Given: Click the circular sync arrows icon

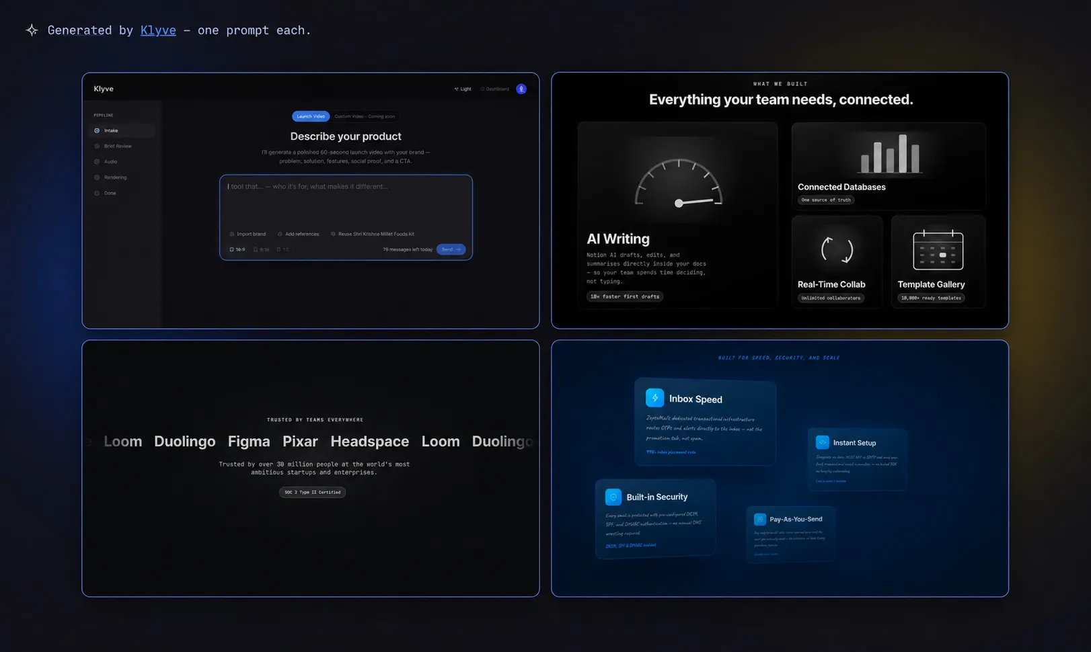Looking at the screenshot, I should coord(837,249).
